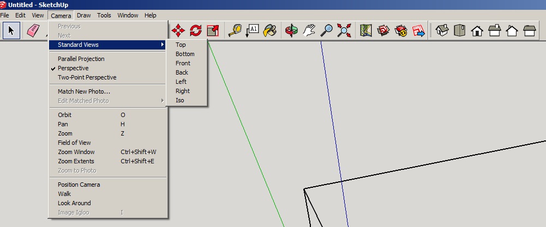Open the Draw menu
Screen dimensions: 546x227
coord(84,15)
